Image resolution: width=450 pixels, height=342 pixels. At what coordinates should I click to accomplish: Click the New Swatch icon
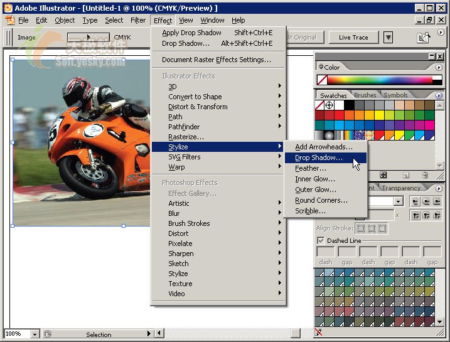(406, 175)
